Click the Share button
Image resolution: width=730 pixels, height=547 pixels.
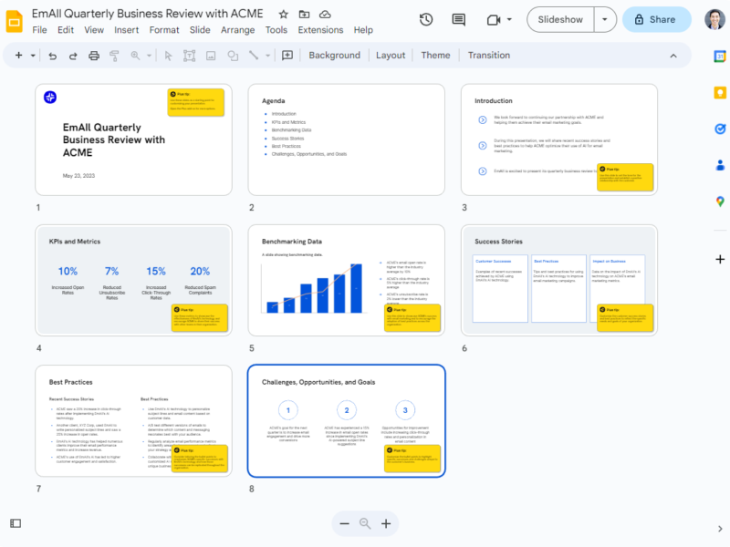657,19
